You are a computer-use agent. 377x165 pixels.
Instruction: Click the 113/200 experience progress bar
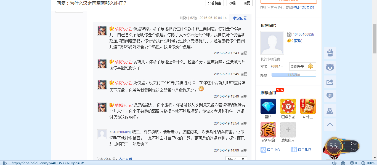point(294,75)
